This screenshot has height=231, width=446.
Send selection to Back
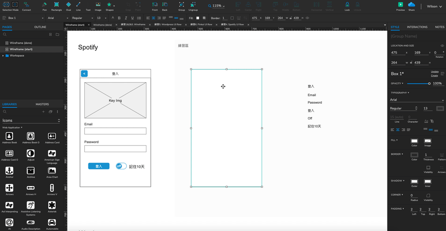pos(165,6)
